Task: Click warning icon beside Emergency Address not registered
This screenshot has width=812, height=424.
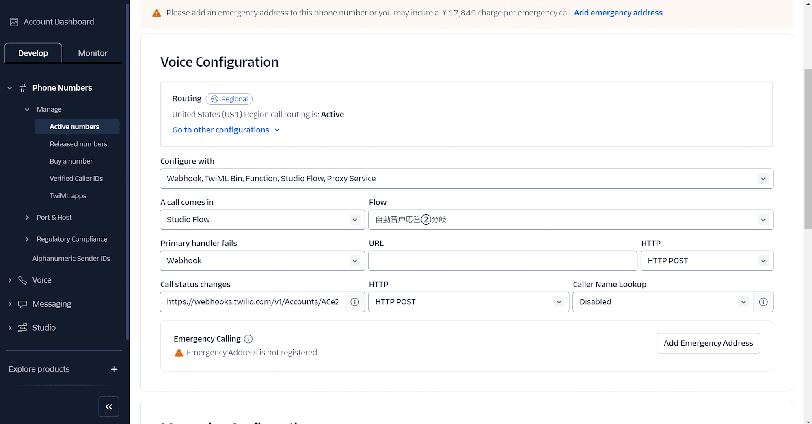Action: pyautogui.click(x=179, y=353)
